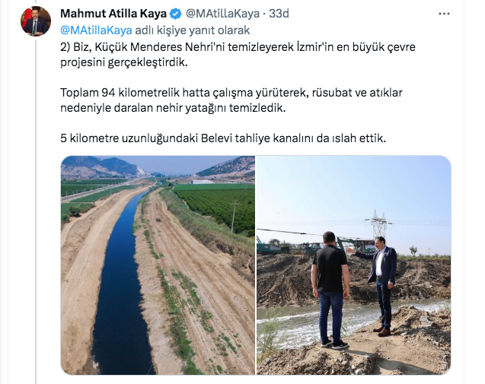Click the man in black t-shirt photo
485x384 pixels.
coord(330,290)
